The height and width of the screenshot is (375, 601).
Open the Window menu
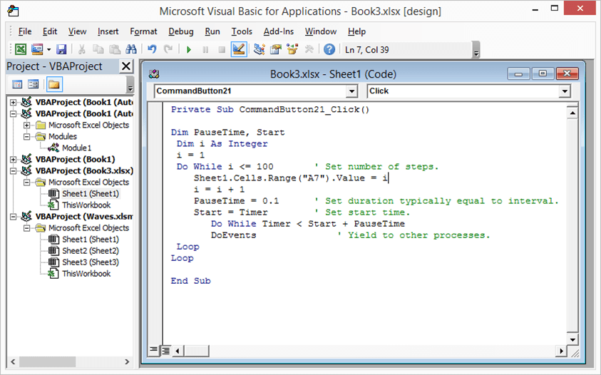(x=320, y=31)
